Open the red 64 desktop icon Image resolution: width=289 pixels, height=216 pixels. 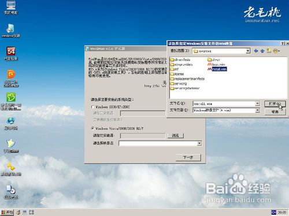11,54
